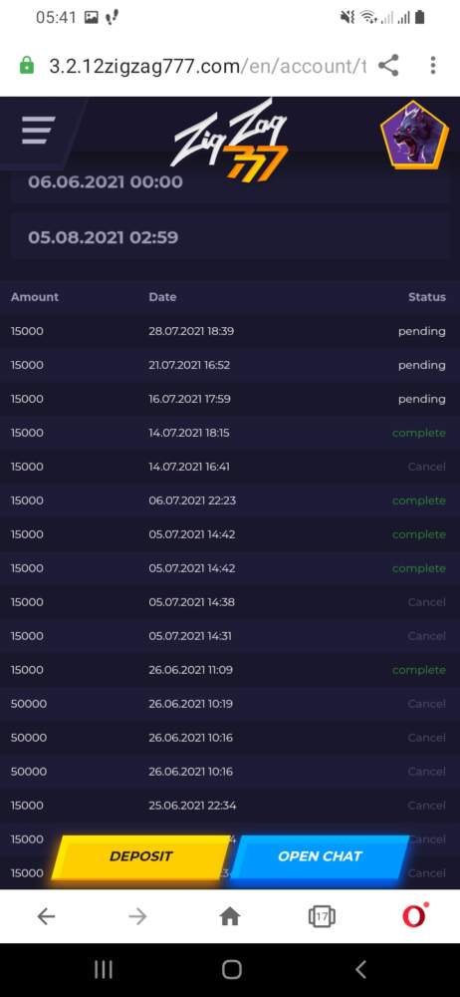Select the end date 05.08.2021 02:59 field
This screenshot has height=997, width=460.
tap(230, 237)
